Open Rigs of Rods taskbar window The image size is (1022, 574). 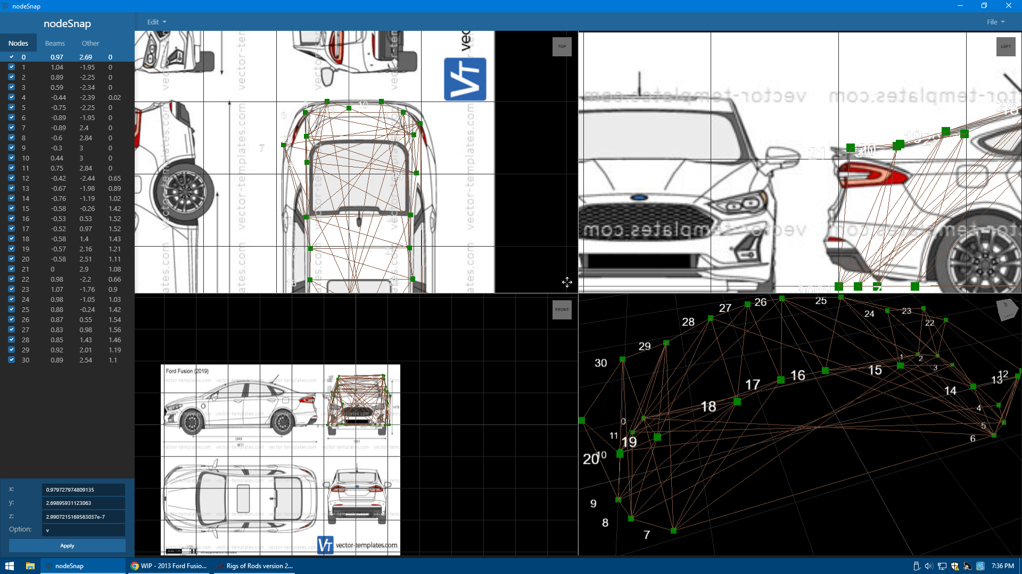pyautogui.click(x=254, y=566)
